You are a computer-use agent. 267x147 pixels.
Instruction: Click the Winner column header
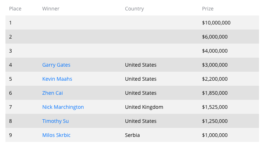51,9
